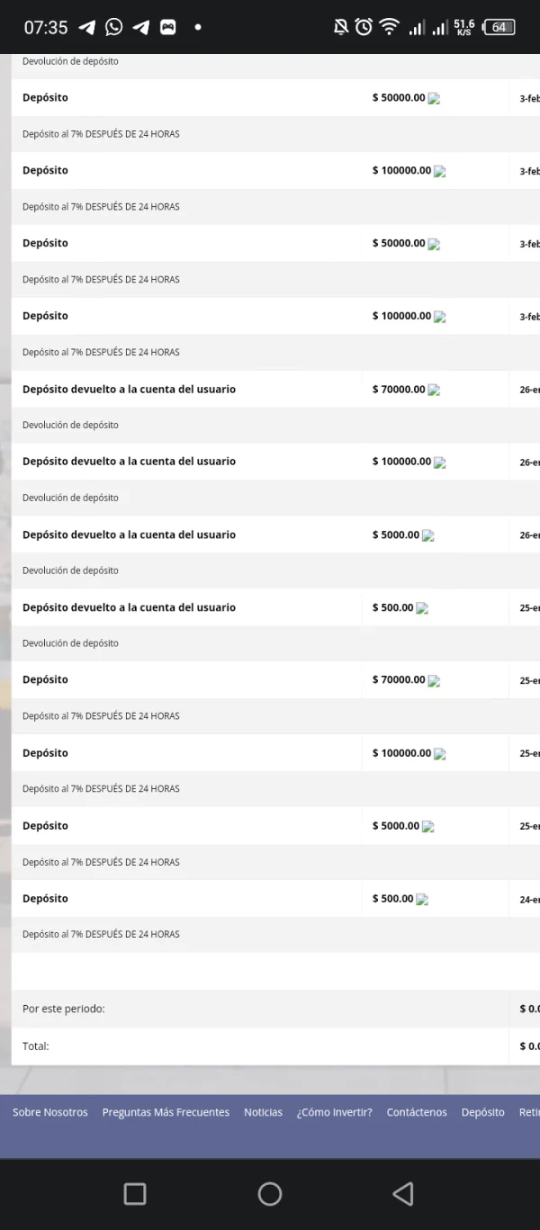The image size is (540, 1230).
Task: Open Preguntas Más Frecuentes
Action: (166, 1112)
